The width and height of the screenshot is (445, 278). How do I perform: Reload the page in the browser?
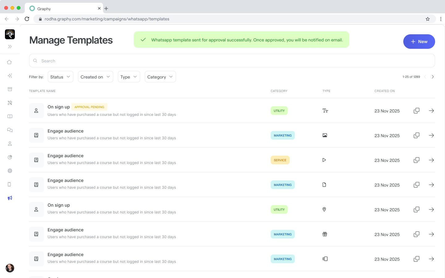[27, 19]
